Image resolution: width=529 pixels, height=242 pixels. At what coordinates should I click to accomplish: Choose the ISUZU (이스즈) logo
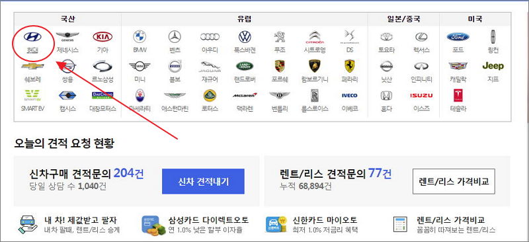[421, 95]
